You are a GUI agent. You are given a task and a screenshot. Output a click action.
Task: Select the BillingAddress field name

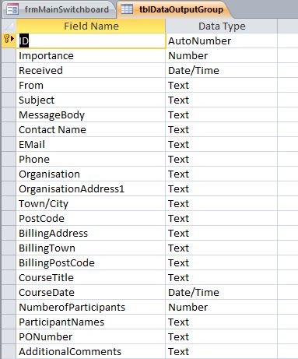coord(91,233)
